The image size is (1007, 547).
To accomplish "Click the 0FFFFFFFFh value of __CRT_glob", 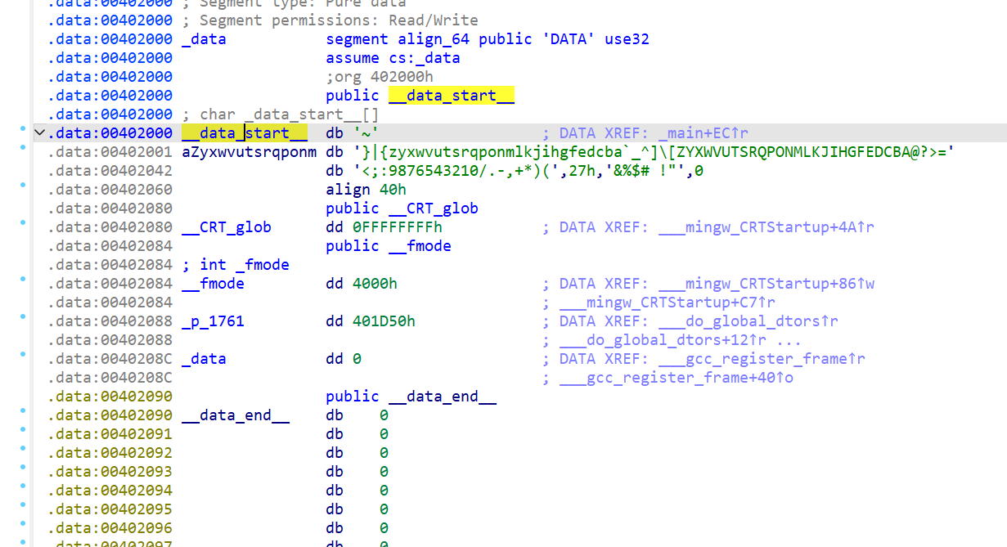I will point(397,227).
